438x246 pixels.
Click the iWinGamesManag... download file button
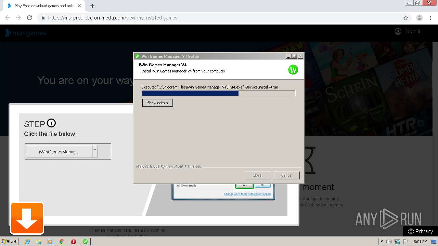59,152
